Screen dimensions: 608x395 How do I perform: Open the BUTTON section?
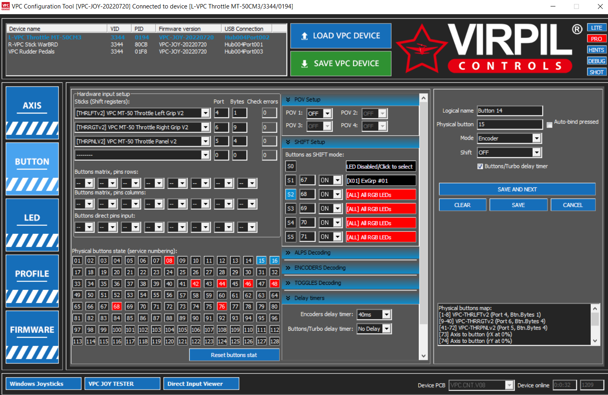pyautogui.click(x=32, y=169)
